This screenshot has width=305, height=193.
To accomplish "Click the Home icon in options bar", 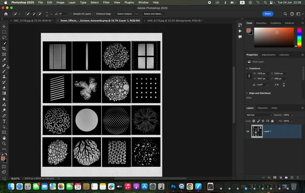I will [x=6, y=14].
